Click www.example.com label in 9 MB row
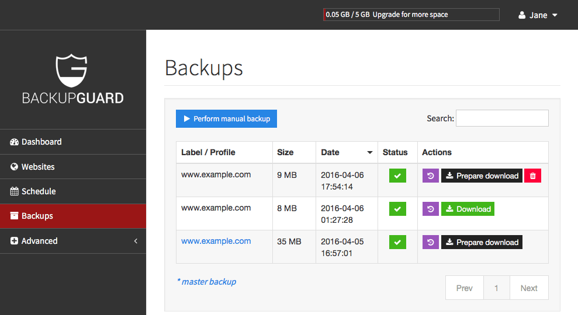This screenshot has height=315, width=578. (x=216, y=175)
